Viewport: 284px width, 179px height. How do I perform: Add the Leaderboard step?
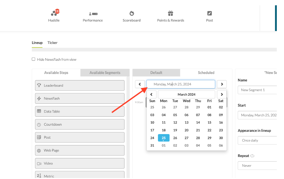coord(80,85)
